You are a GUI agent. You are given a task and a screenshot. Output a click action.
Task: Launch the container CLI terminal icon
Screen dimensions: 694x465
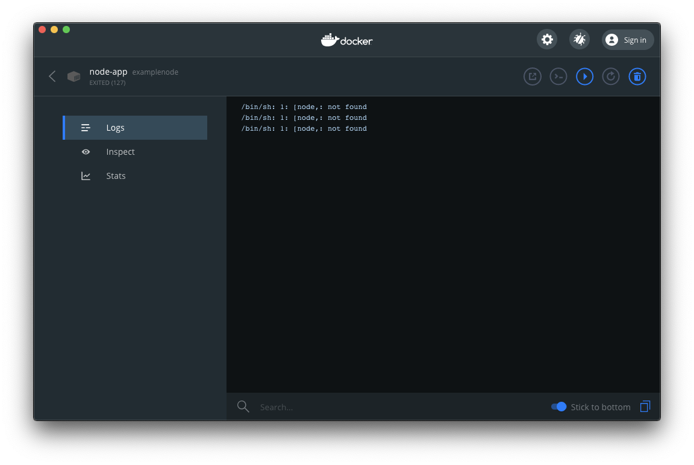(x=558, y=76)
